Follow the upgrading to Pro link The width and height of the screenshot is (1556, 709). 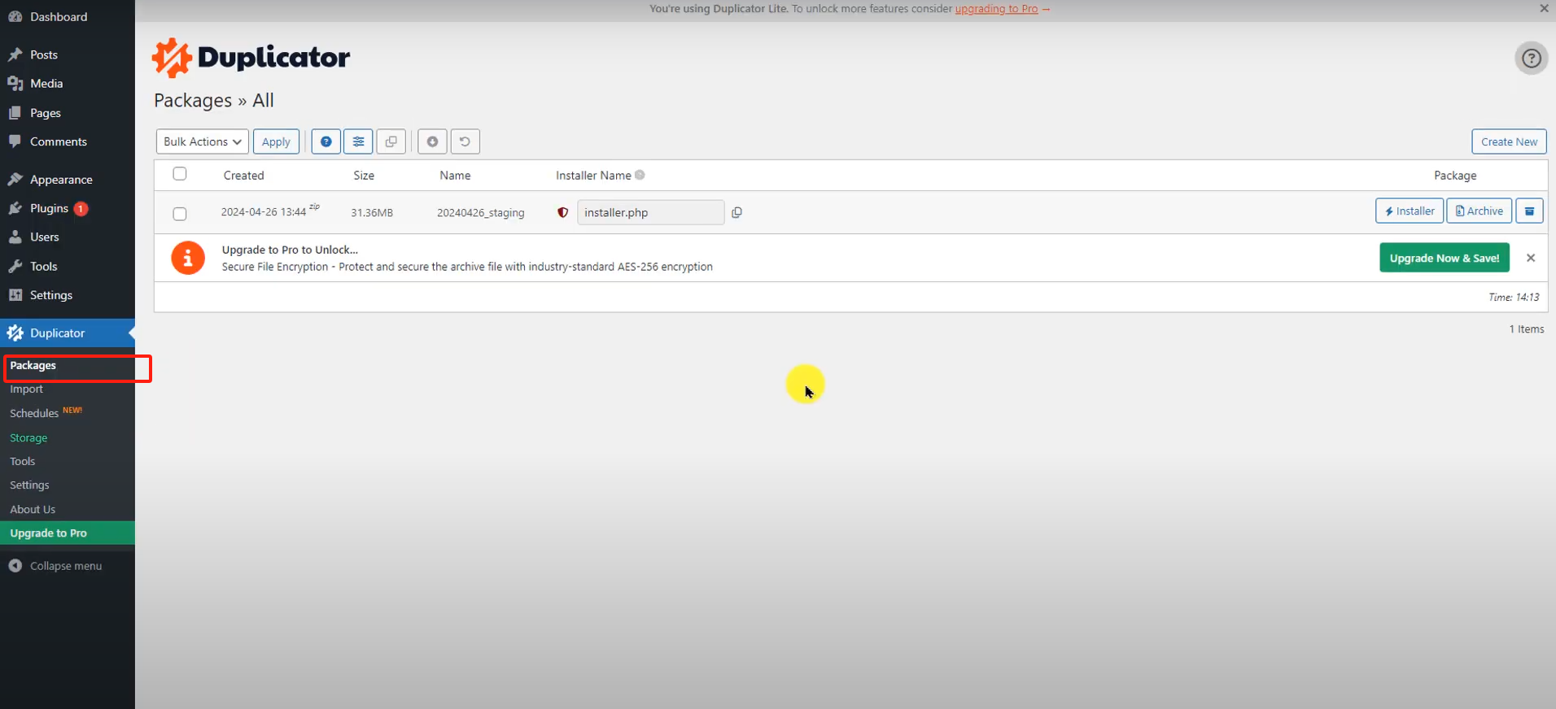[x=996, y=9]
